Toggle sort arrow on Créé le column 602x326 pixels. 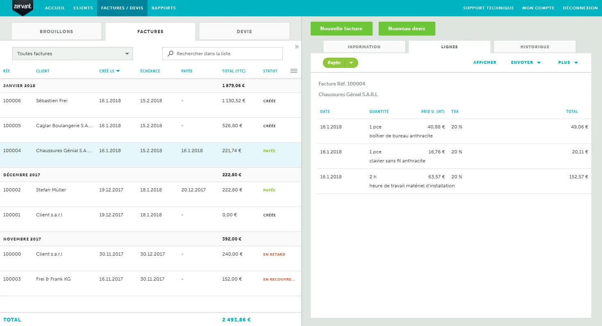click(118, 71)
